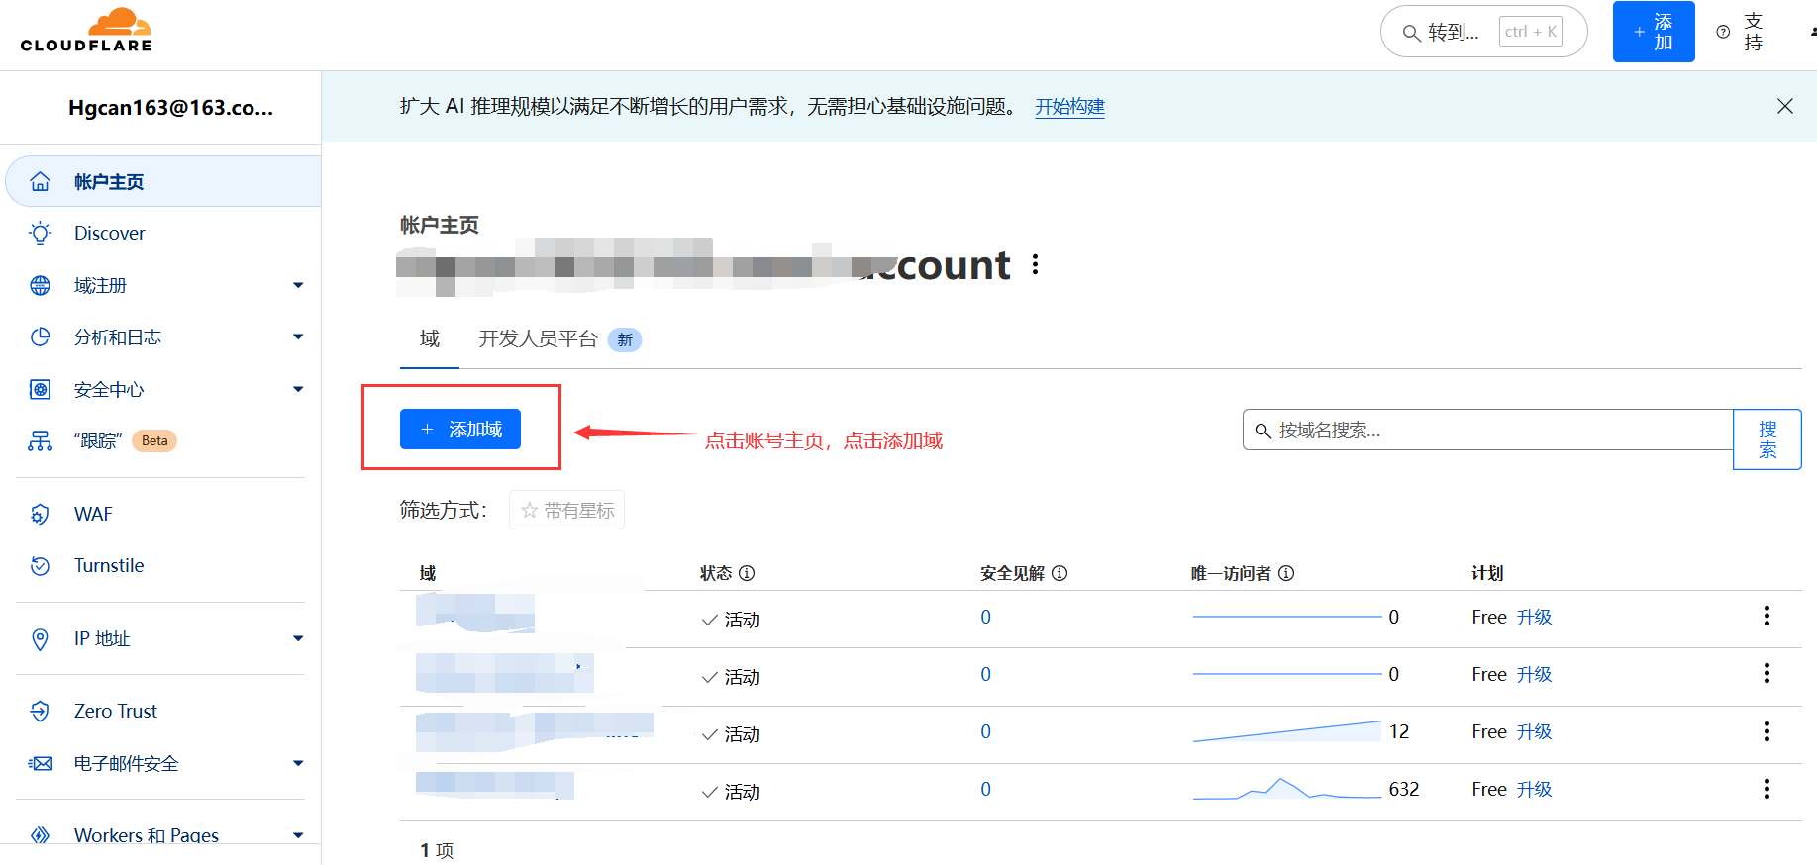The width and height of the screenshot is (1817, 865).
Task: Follow the 开始构建 banner link
Action: (1069, 107)
